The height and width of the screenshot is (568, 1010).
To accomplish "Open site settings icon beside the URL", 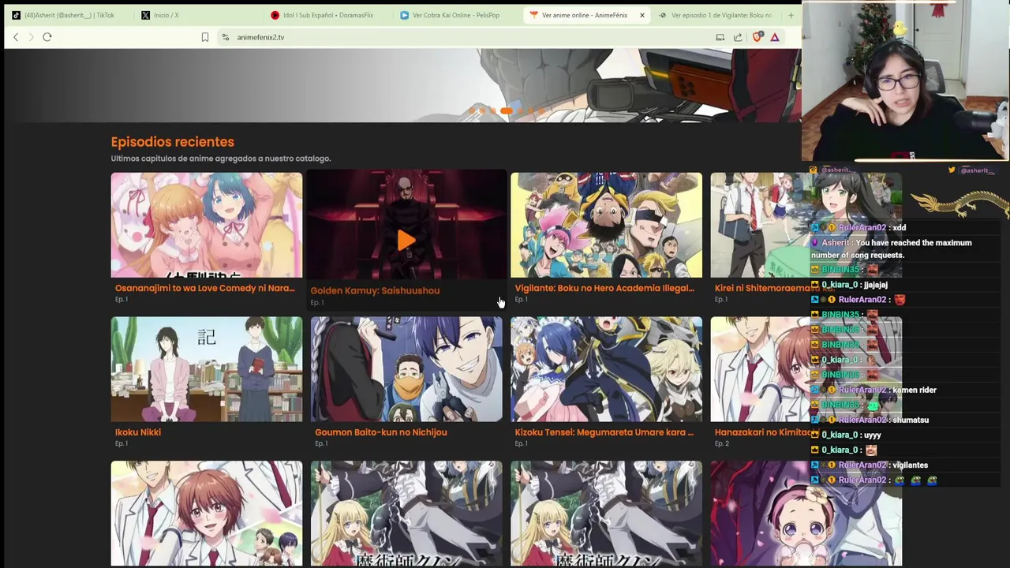I will [x=225, y=37].
